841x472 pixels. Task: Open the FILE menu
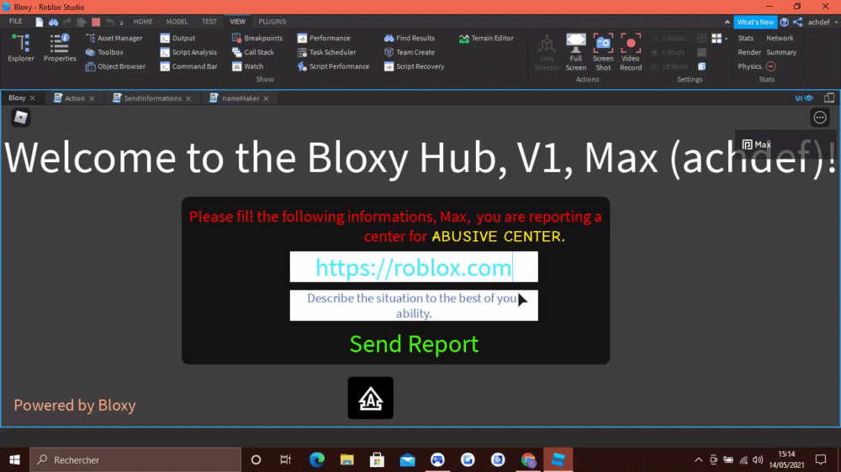click(x=15, y=22)
